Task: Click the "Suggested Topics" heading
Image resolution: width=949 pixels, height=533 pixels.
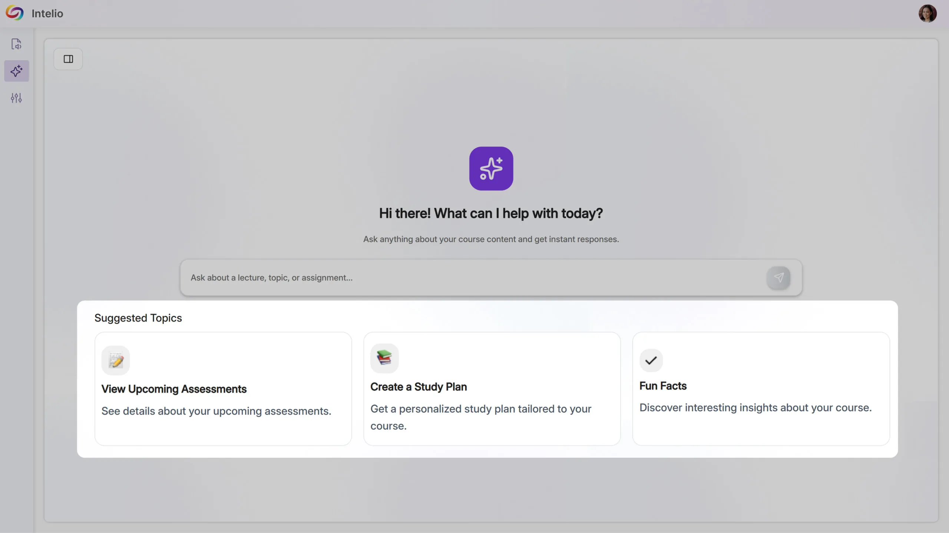Action: tap(138, 318)
